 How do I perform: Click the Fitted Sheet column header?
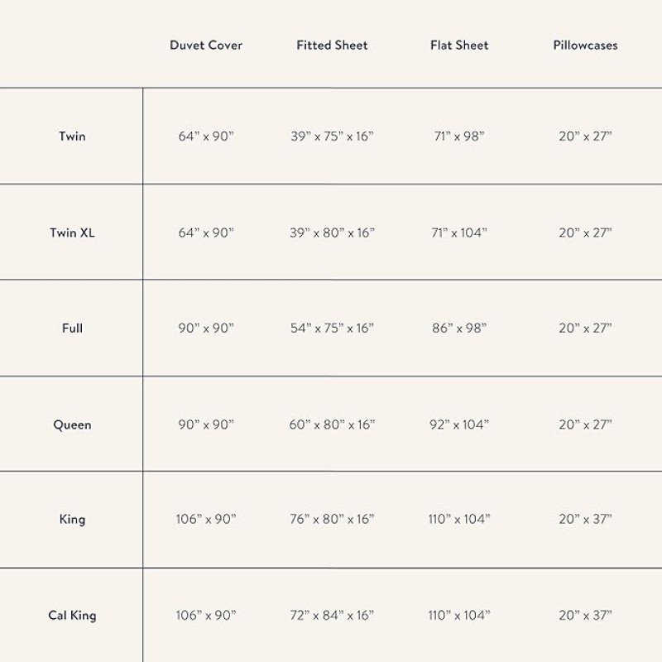click(332, 46)
